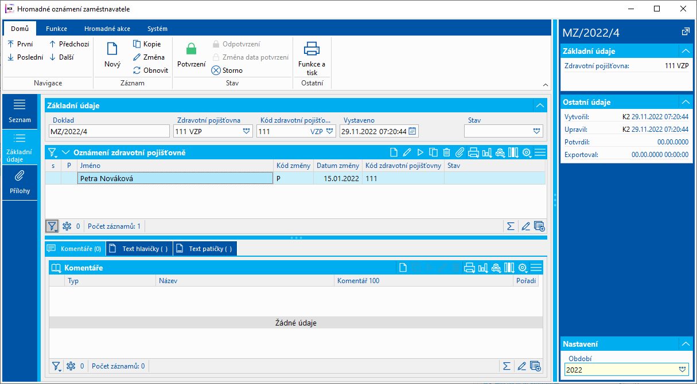Click sum icon below Komentáře table
This screenshot has width=697, height=384.
(507, 366)
